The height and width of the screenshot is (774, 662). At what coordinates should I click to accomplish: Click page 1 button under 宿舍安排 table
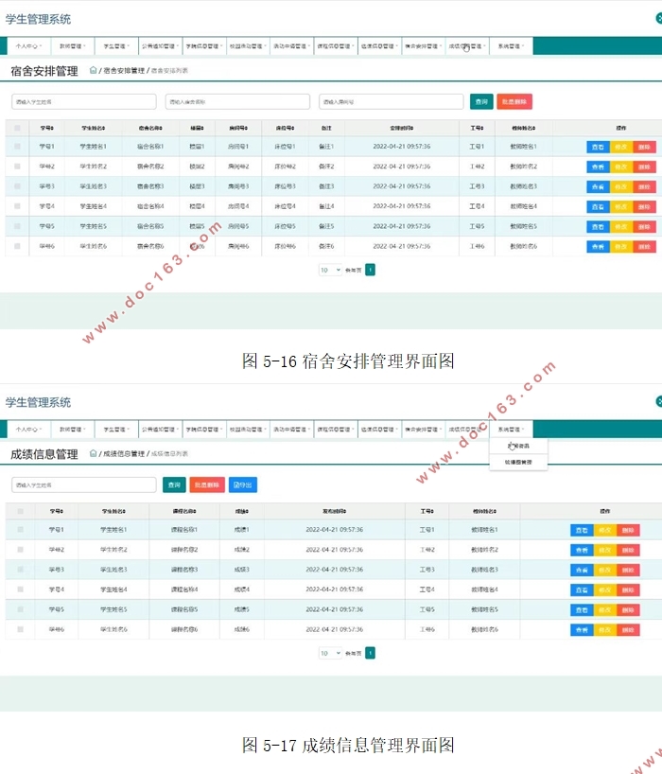pyautogui.click(x=370, y=270)
